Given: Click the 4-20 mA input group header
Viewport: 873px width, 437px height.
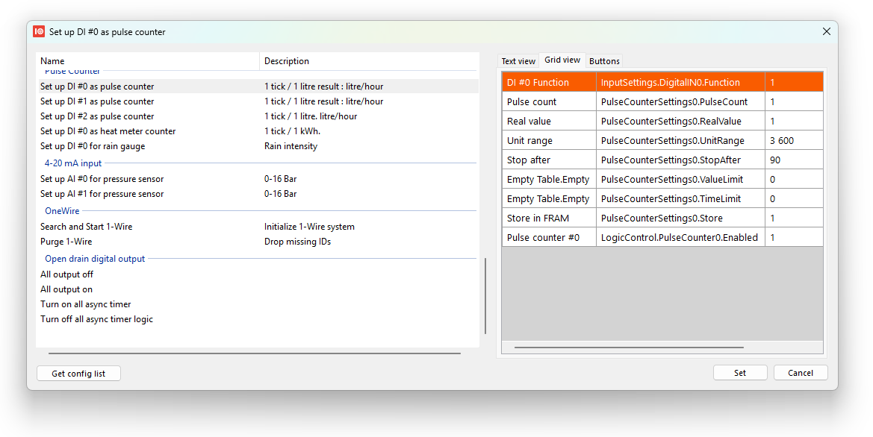Looking at the screenshot, I should 73,163.
